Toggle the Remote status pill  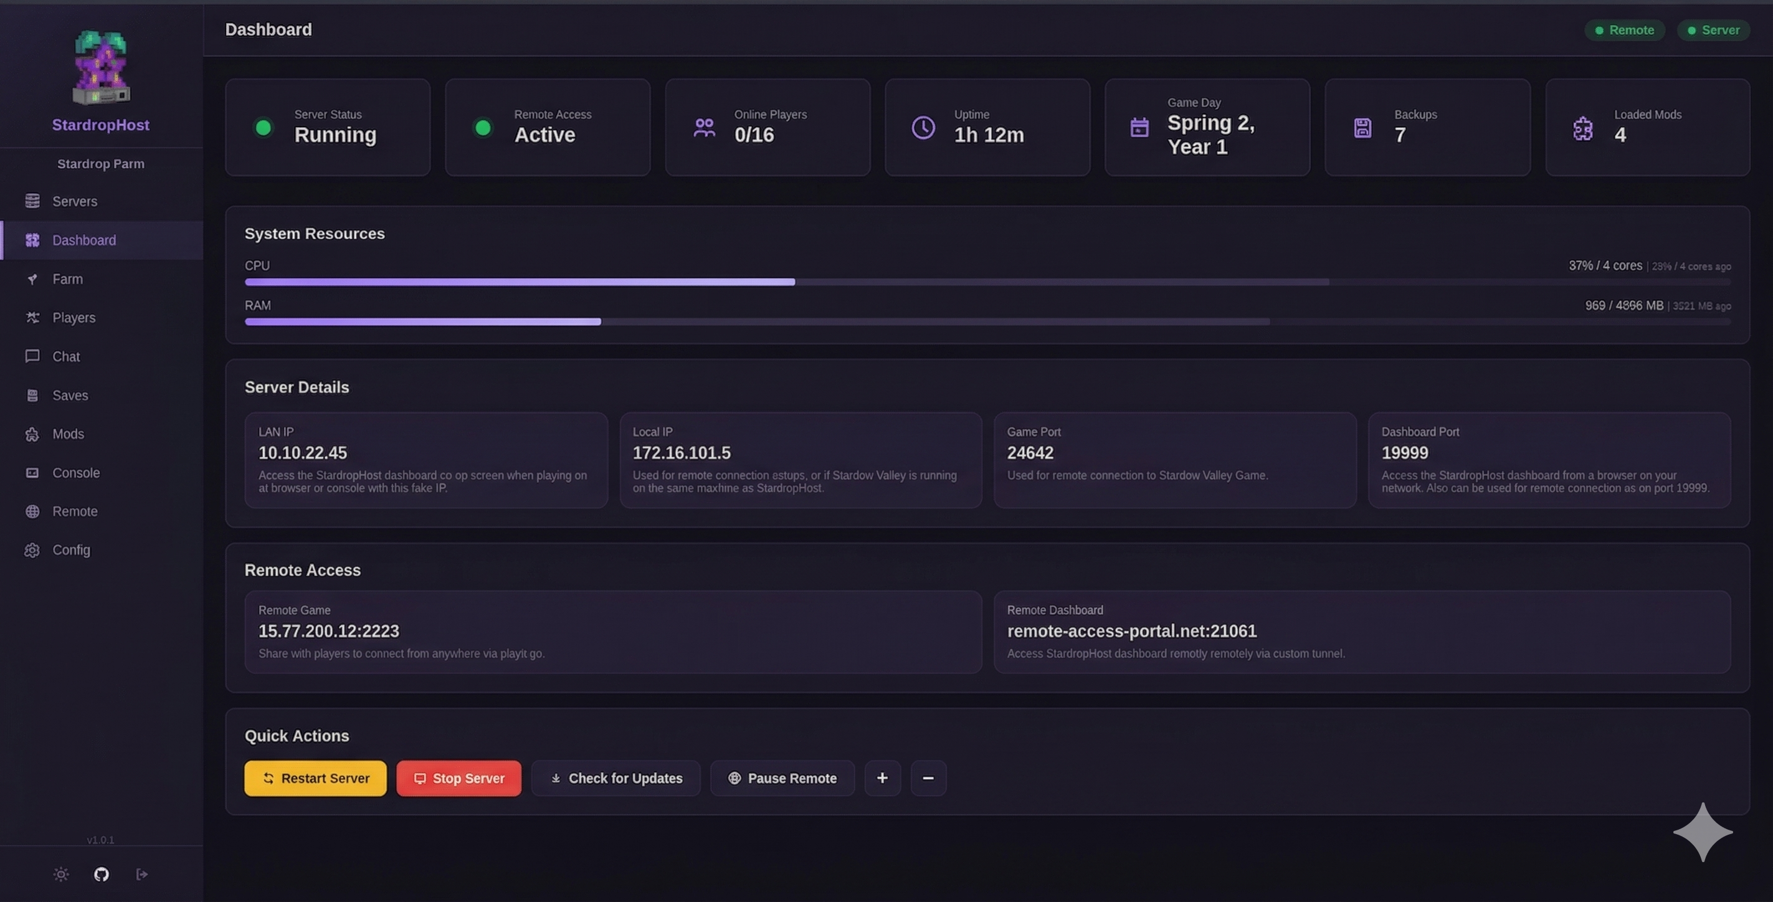(x=1624, y=31)
